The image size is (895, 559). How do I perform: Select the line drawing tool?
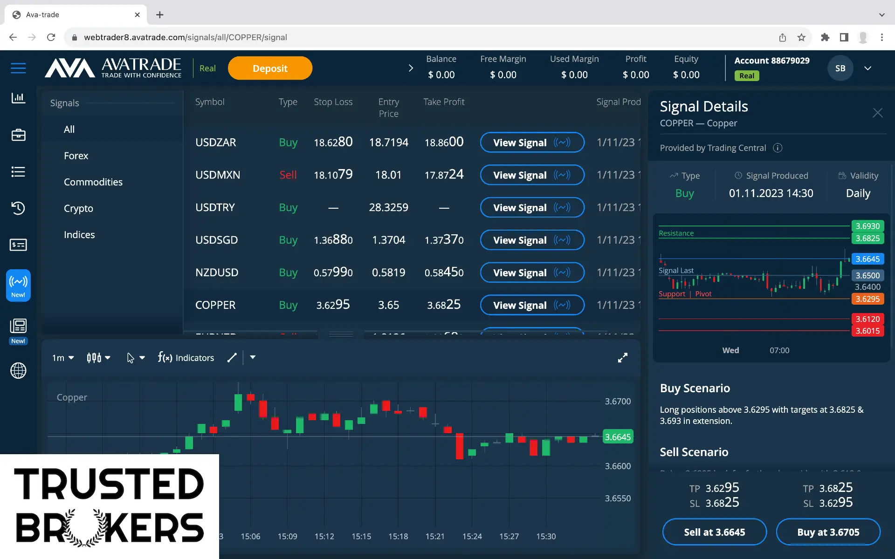232,358
